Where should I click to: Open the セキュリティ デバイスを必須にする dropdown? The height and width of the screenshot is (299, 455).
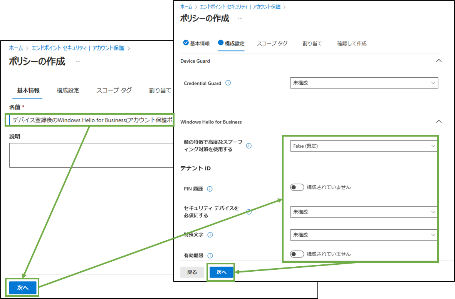pyautogui.click(x=364, y=212)
